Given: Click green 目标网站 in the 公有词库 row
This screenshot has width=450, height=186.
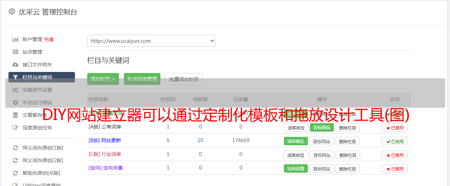Looking at the screenshot, I should (x=322, y=127).
